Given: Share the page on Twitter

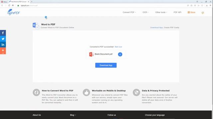Looking at the screenshot, I should tap(3, 39).
